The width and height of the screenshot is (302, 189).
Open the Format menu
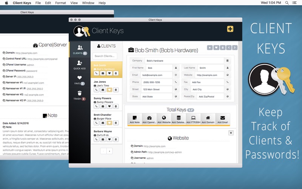[60, 3]
